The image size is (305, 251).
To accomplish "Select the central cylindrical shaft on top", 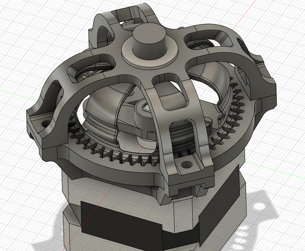I will (x=150, y=41).
